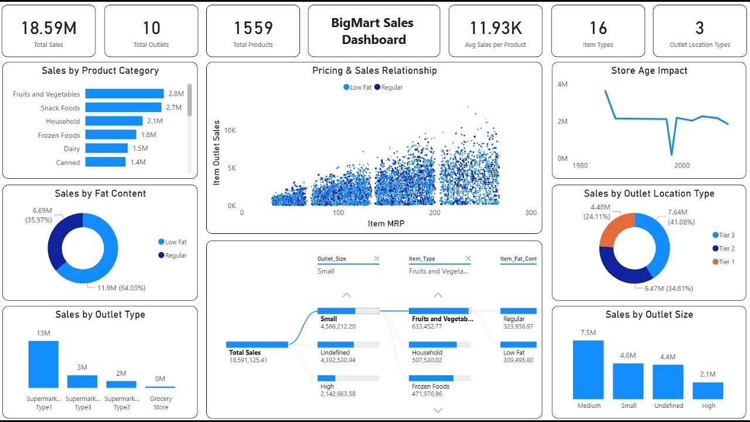Click the Item_Fat_Cont level header
The height and width of the screenshot is (422, 750).
coord(519,258)
